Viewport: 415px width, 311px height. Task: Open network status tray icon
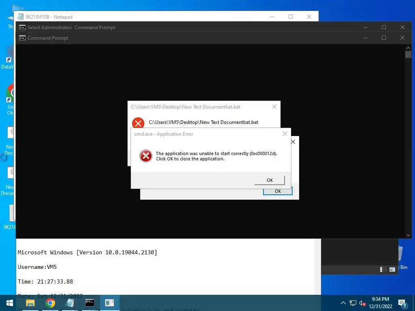coord(353,303)
